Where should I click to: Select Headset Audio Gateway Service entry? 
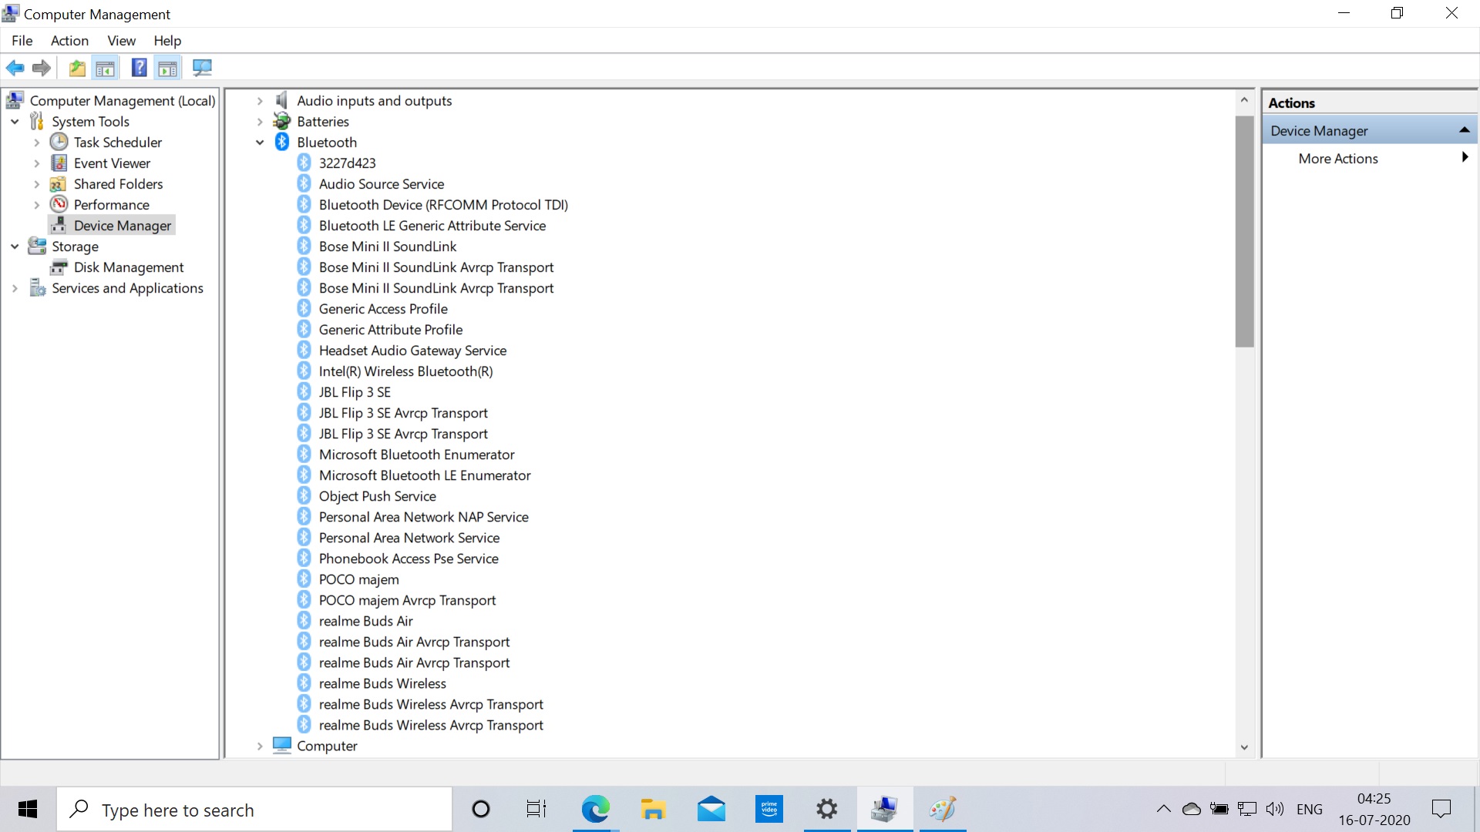coord(413,350)
